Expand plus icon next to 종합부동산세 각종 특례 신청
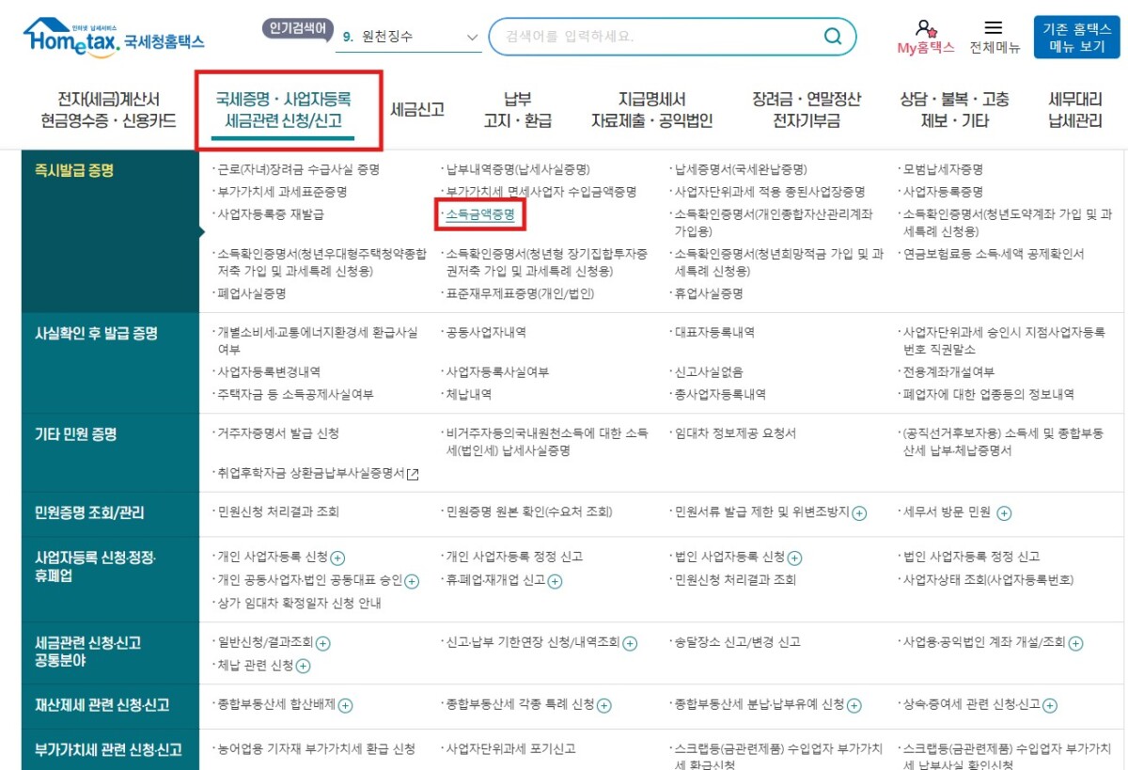 coord(604,705)
